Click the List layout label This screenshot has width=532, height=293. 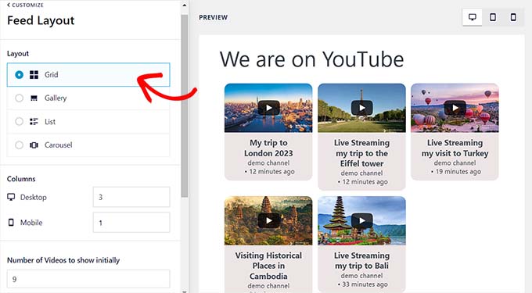coord(50,122)
